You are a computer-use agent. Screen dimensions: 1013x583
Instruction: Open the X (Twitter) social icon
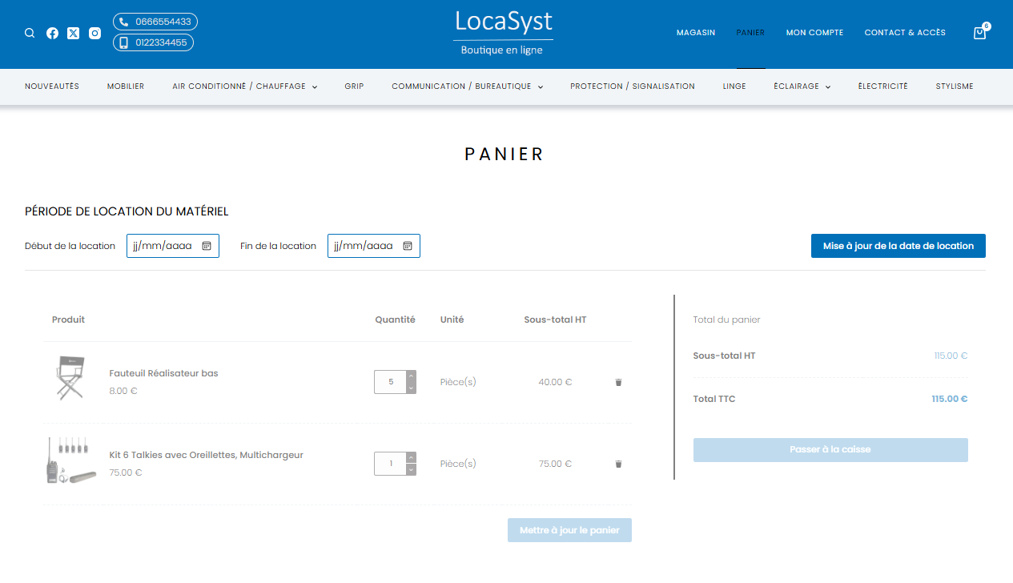point(74,34)
